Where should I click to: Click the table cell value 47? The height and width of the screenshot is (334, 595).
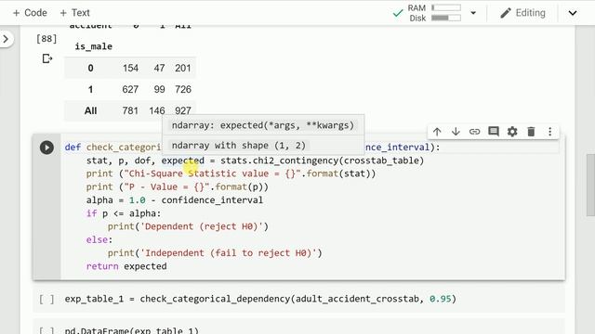159,68
